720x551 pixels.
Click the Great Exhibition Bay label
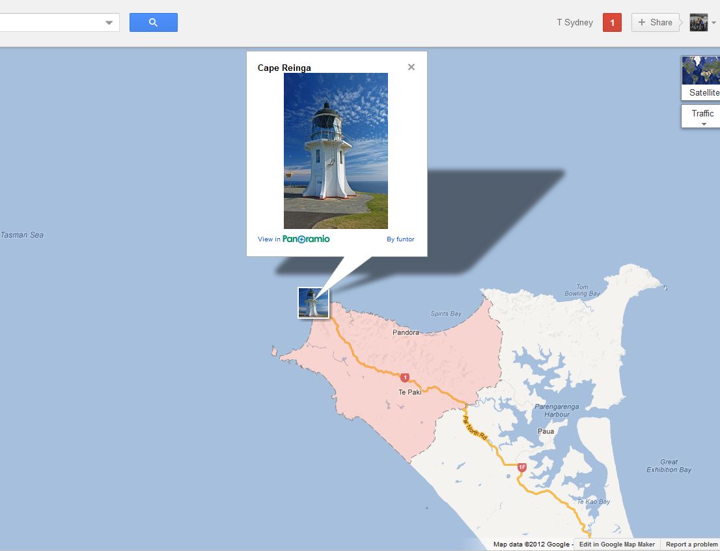pos(669,466)
